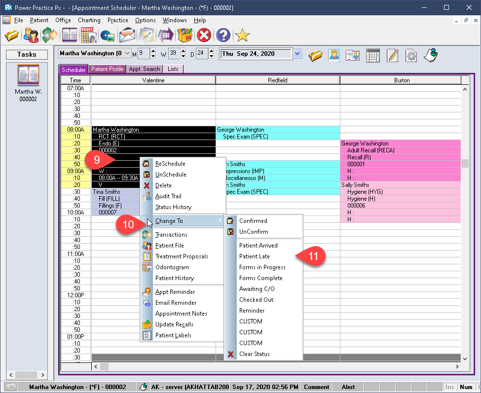Viewport: 481px width, 393px height.
Task: Open the Practice menu
Action: pos(118,20)
